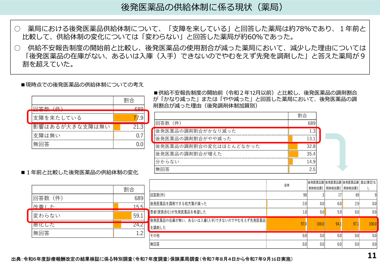This screenshot has height=263, width=380.
Task: Click the 後発医薬品調剤体制加算1 column header
Action: coord(316,185)
